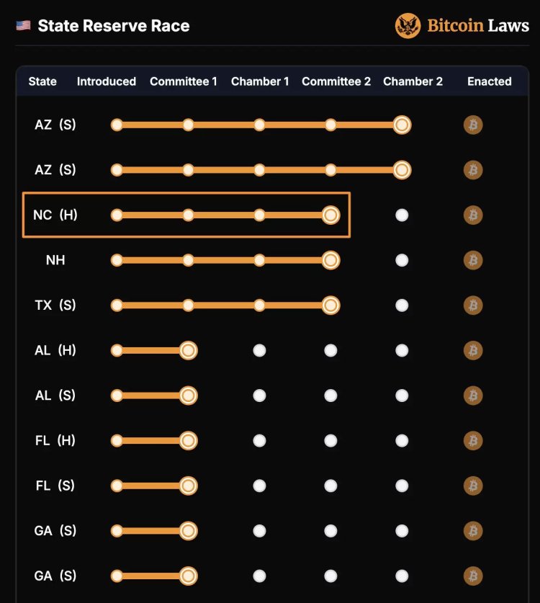540x603 pixels.
Task: Click the Bitcoin Laws eagle logo
Action: [x=408, y=26]
